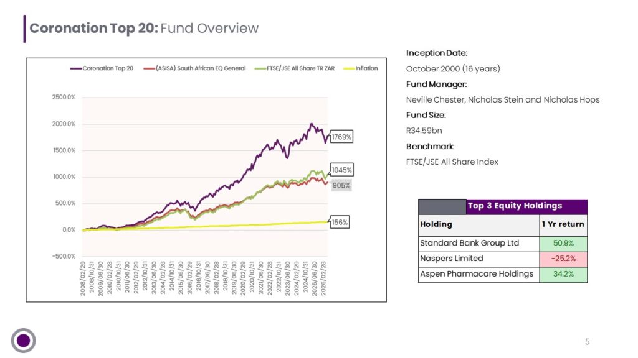Click the Coronation Top 20 legend entry
The width and height of the screenshot is (638, 358).
[102, 68]
